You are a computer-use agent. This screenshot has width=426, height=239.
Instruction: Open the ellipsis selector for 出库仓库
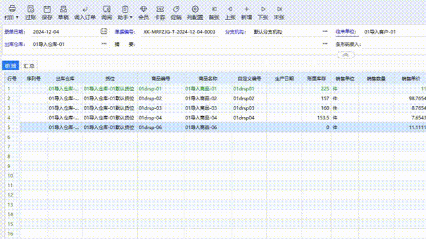104,44
